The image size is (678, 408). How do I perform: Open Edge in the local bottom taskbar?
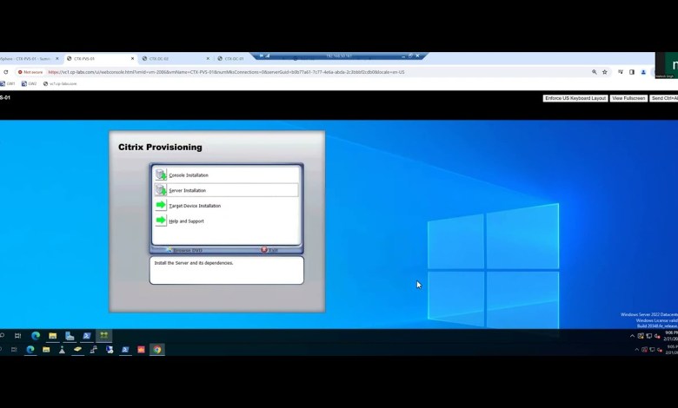point(30,350)
